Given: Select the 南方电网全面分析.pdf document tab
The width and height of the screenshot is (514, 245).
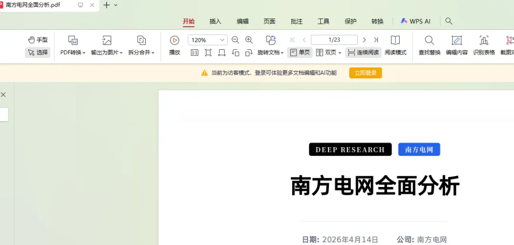Looking at the screenshot, I should pos(33,5).
